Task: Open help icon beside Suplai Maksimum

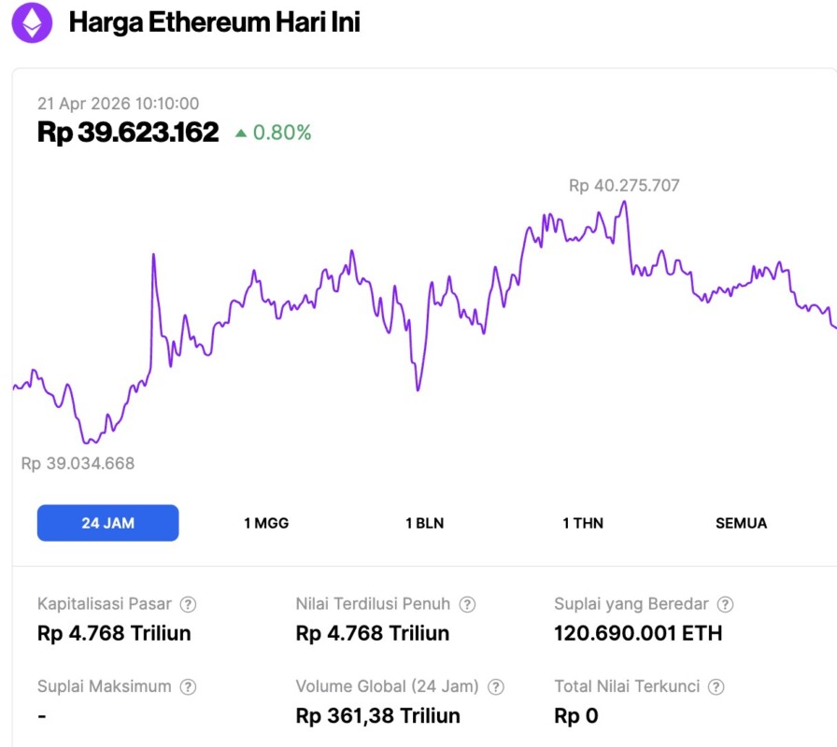Action: point(188,687)
